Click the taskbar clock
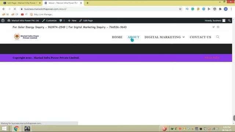The image size is (235, 132). click(227, 129)
